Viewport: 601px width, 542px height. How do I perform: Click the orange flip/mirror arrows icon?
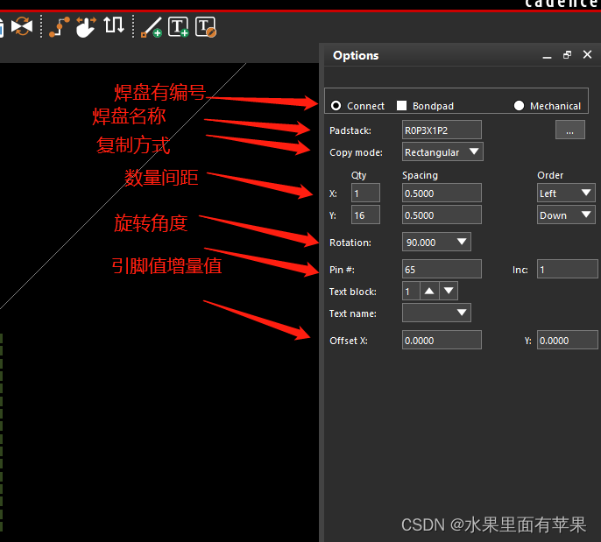tap(23, 27)
